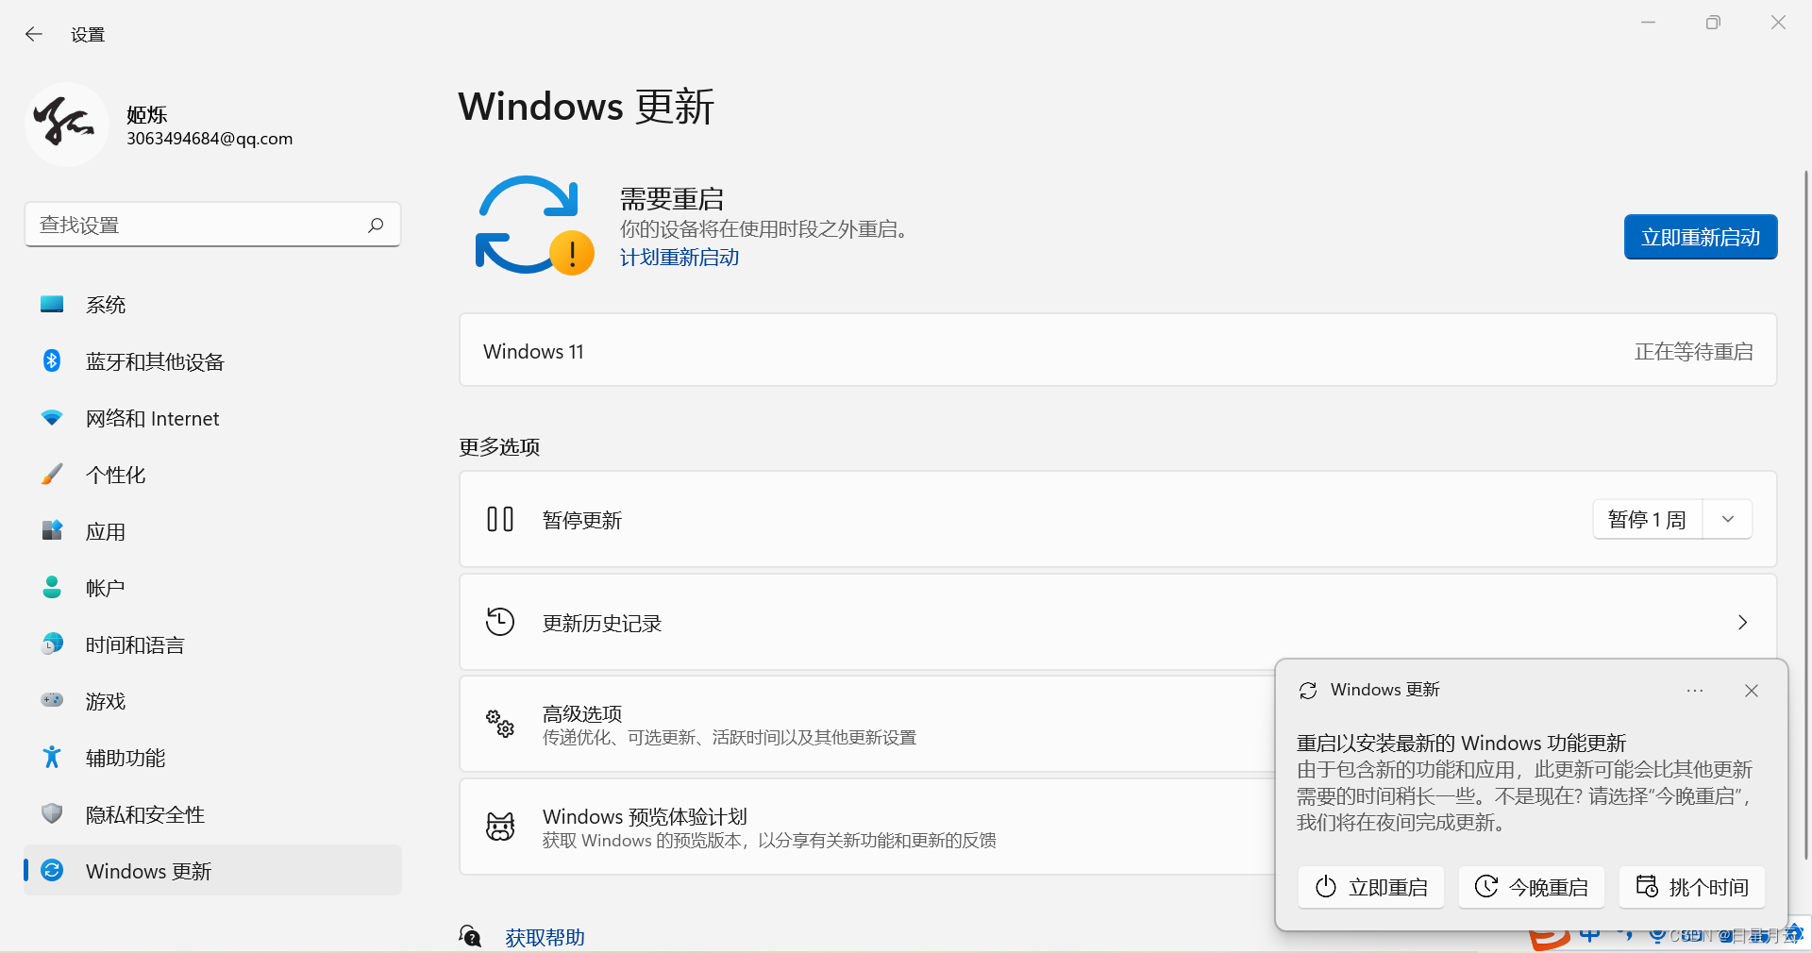Click the accessibility figure icon
The width and height of the screenshot is (1812, 953).
(52, 757)
